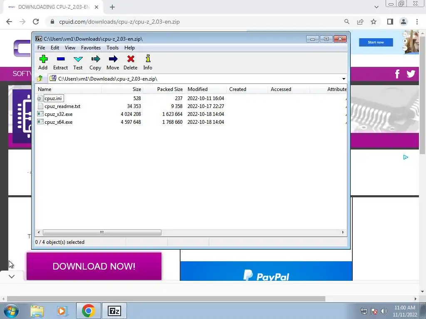Open the Favorites menu

tap(91, 48)
